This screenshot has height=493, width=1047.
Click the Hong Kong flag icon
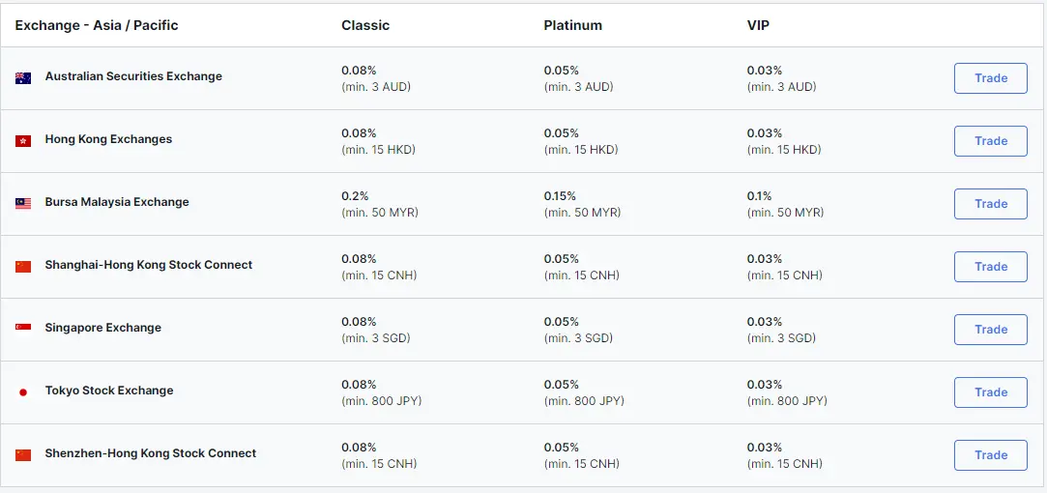tap(23, 141)
